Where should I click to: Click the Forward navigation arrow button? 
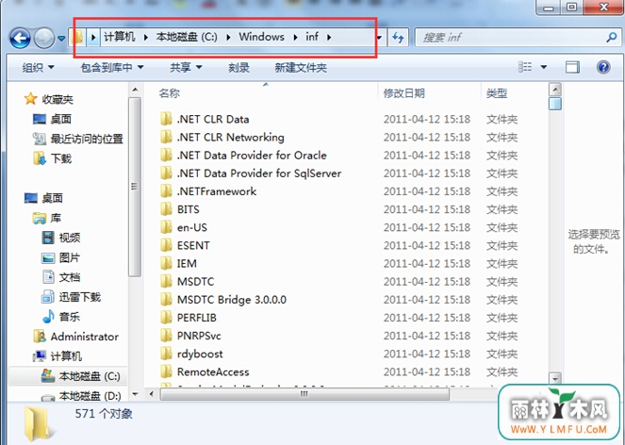(43, 39)
